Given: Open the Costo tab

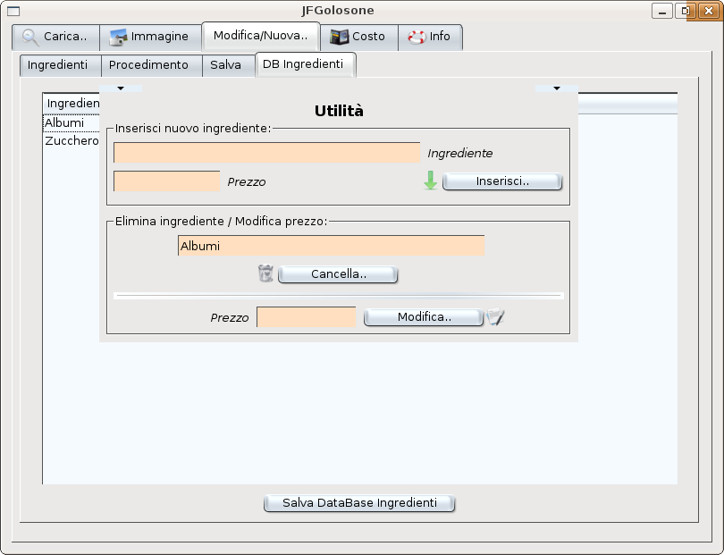Looking at the screenshot, I should pyautogui.click(x=358, y=37).
